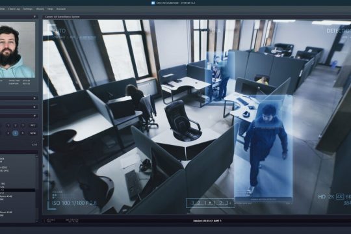Click the Face Recognition app icon in title
Viewport: 351px width, 234px height.
tap(153, 3)
